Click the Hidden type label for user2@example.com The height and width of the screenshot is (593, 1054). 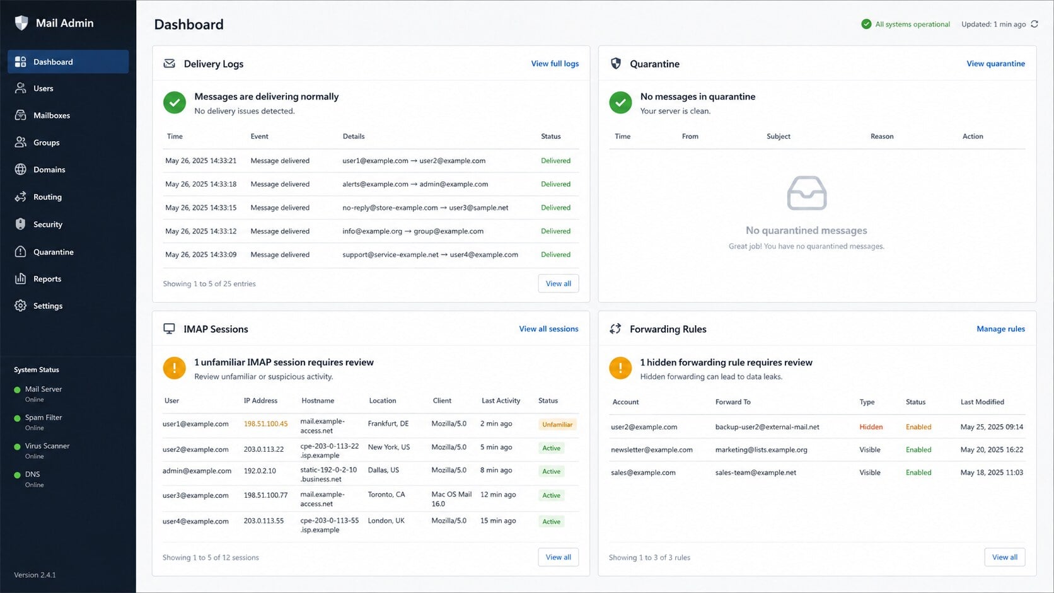coord(871,427)
